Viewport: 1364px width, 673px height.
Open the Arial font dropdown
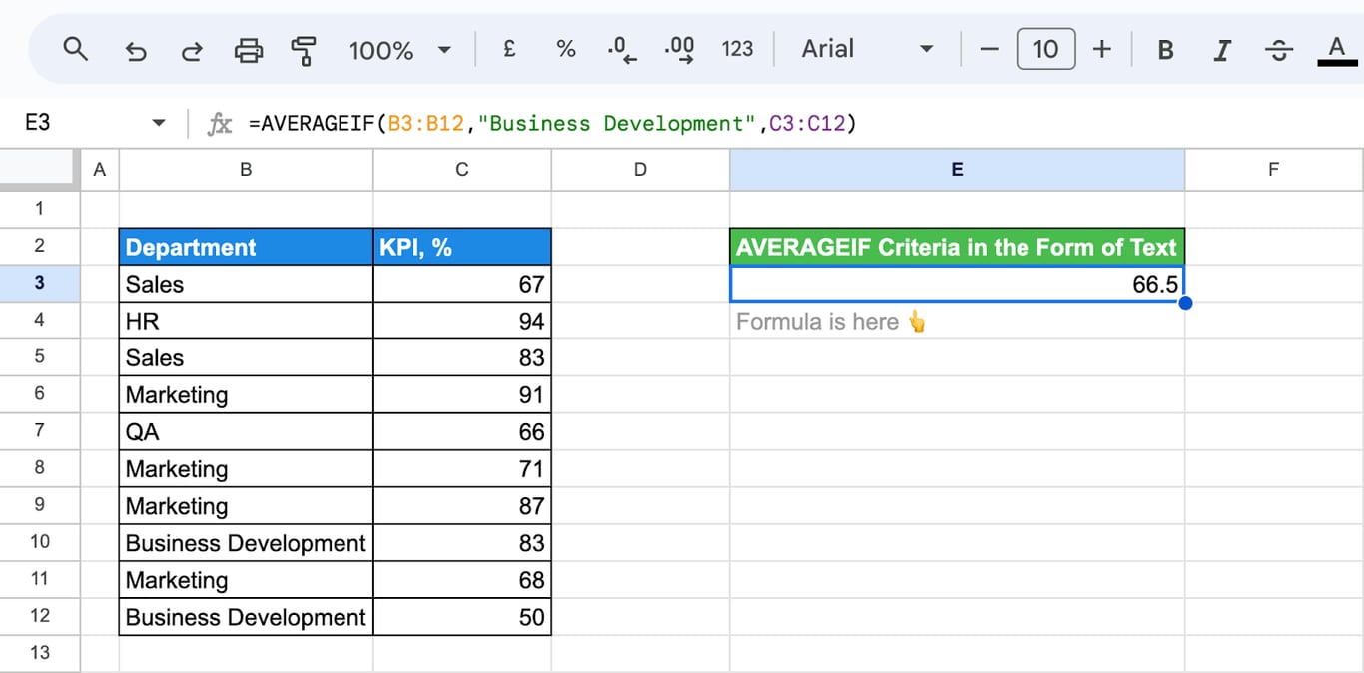click(x=867, y=49)
